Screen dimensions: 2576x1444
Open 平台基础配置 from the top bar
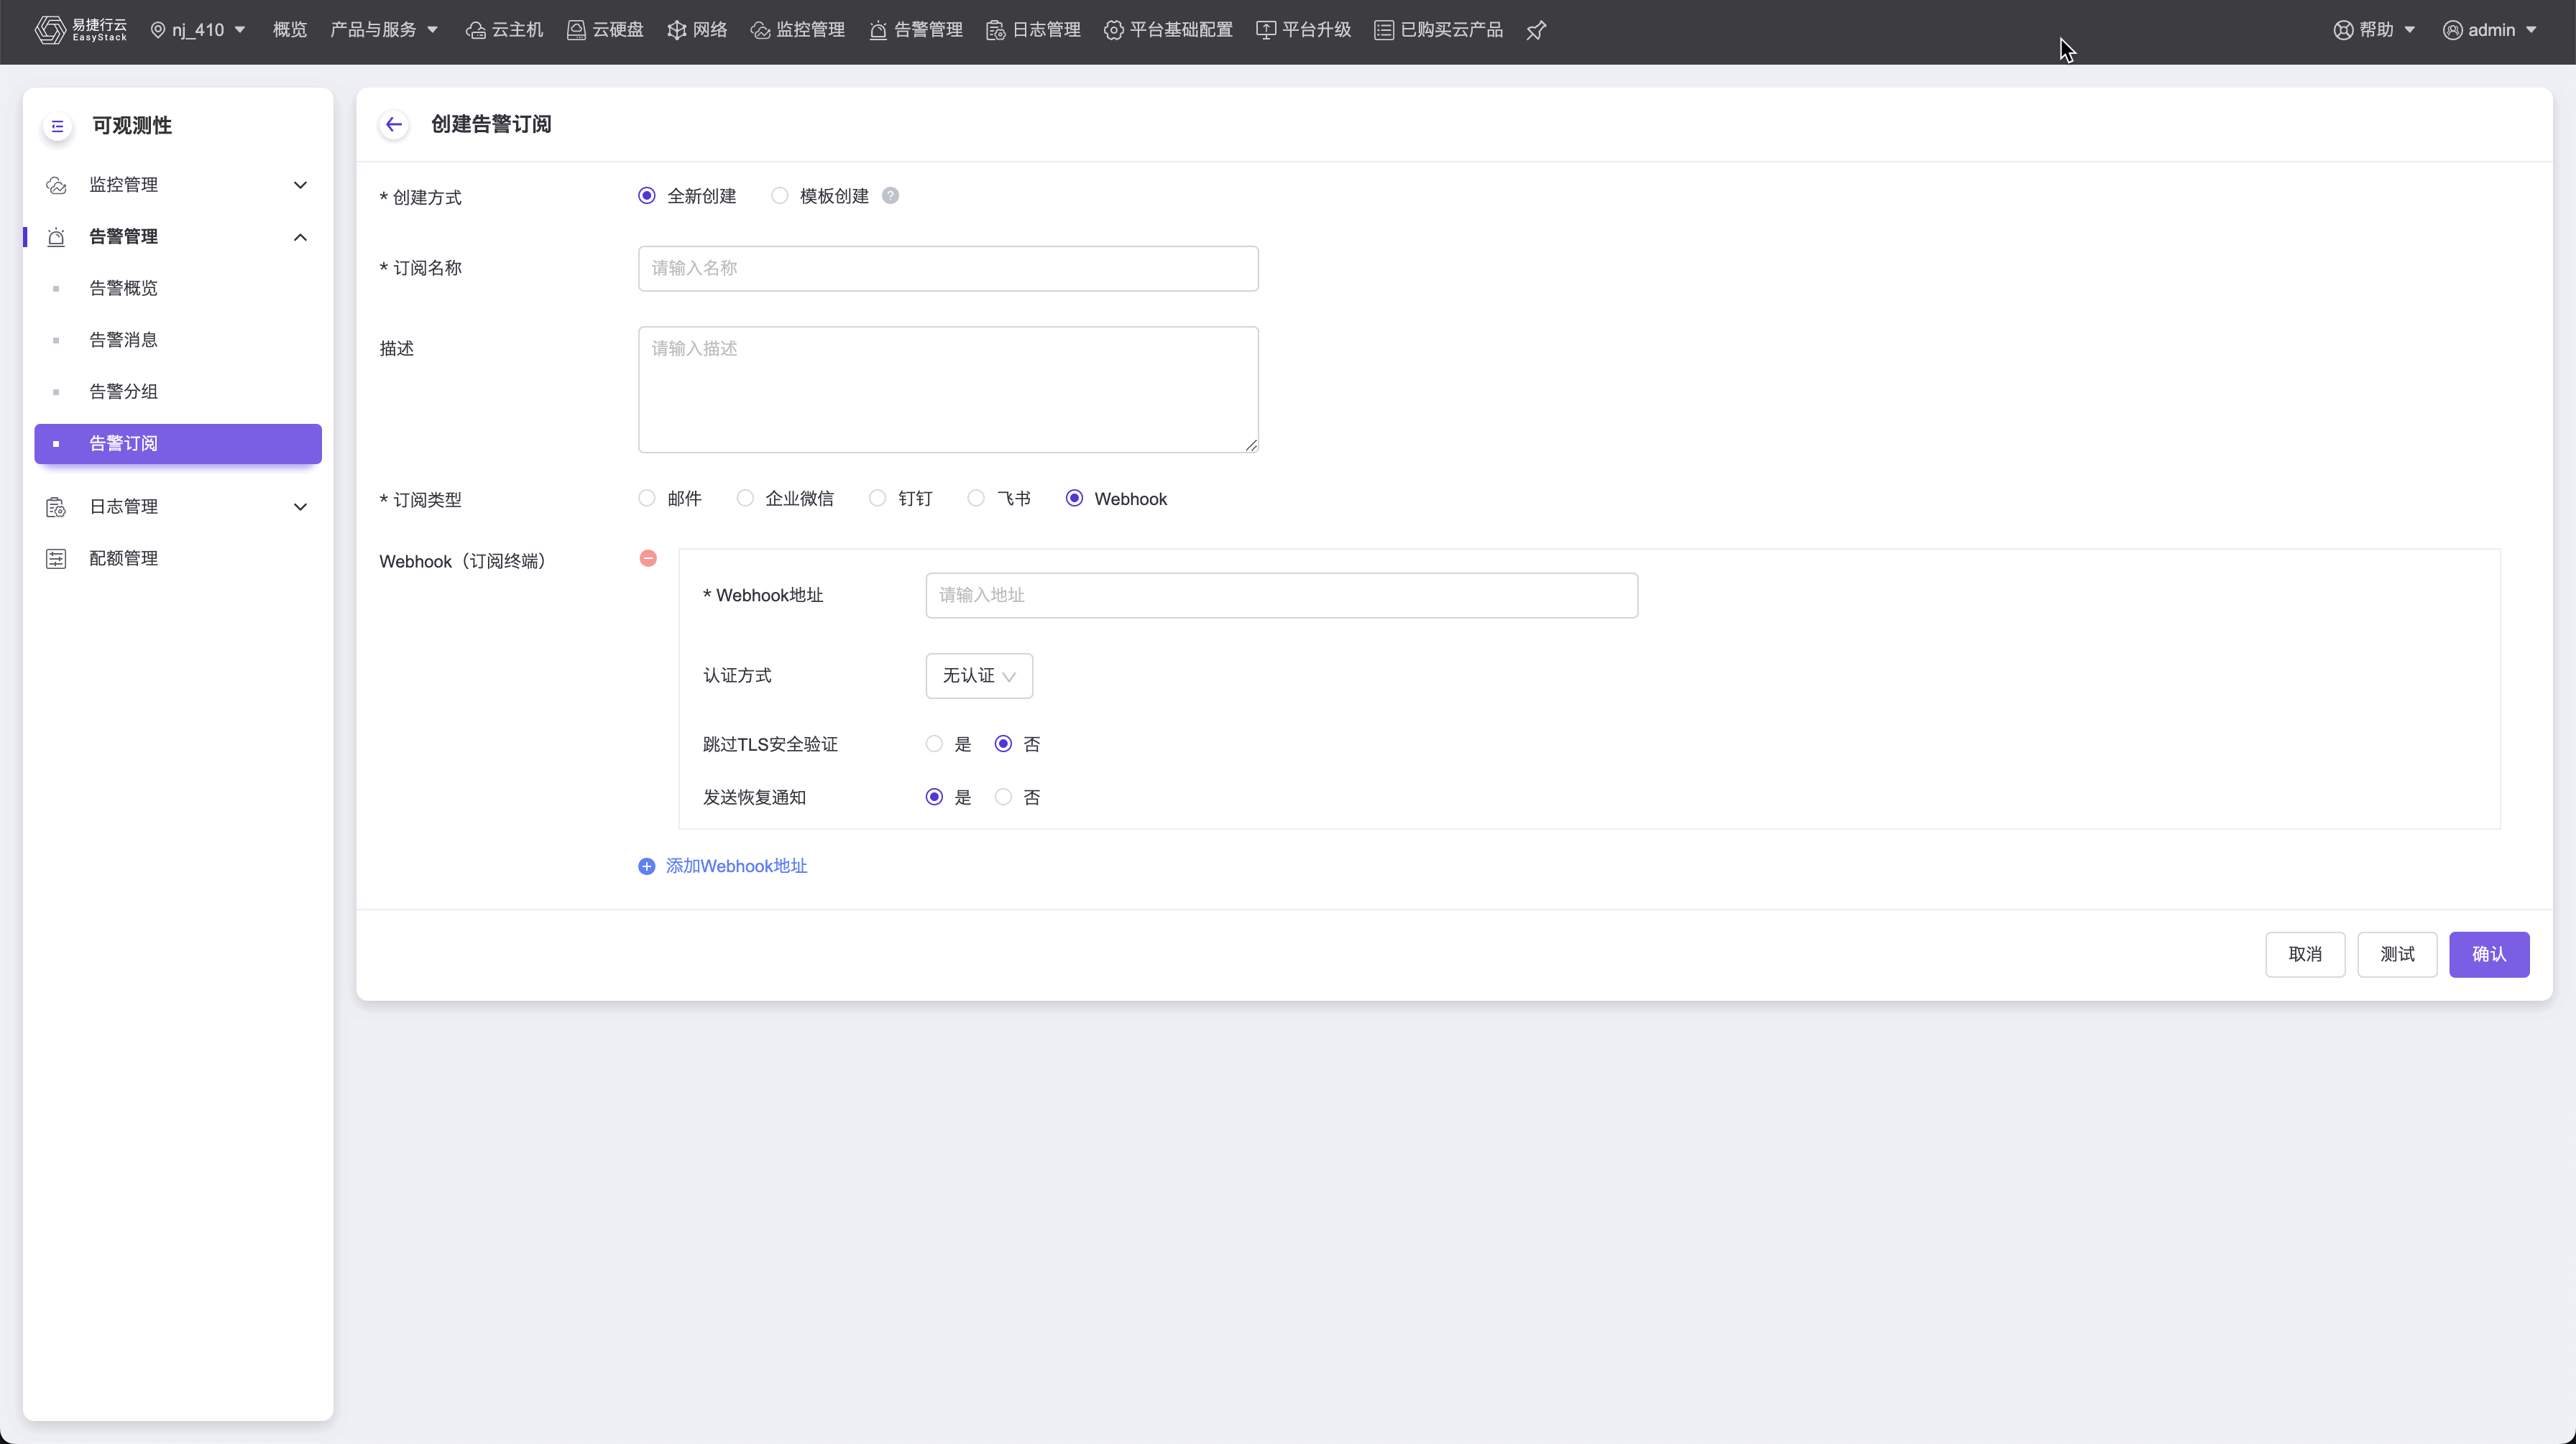coord(1168,30)
